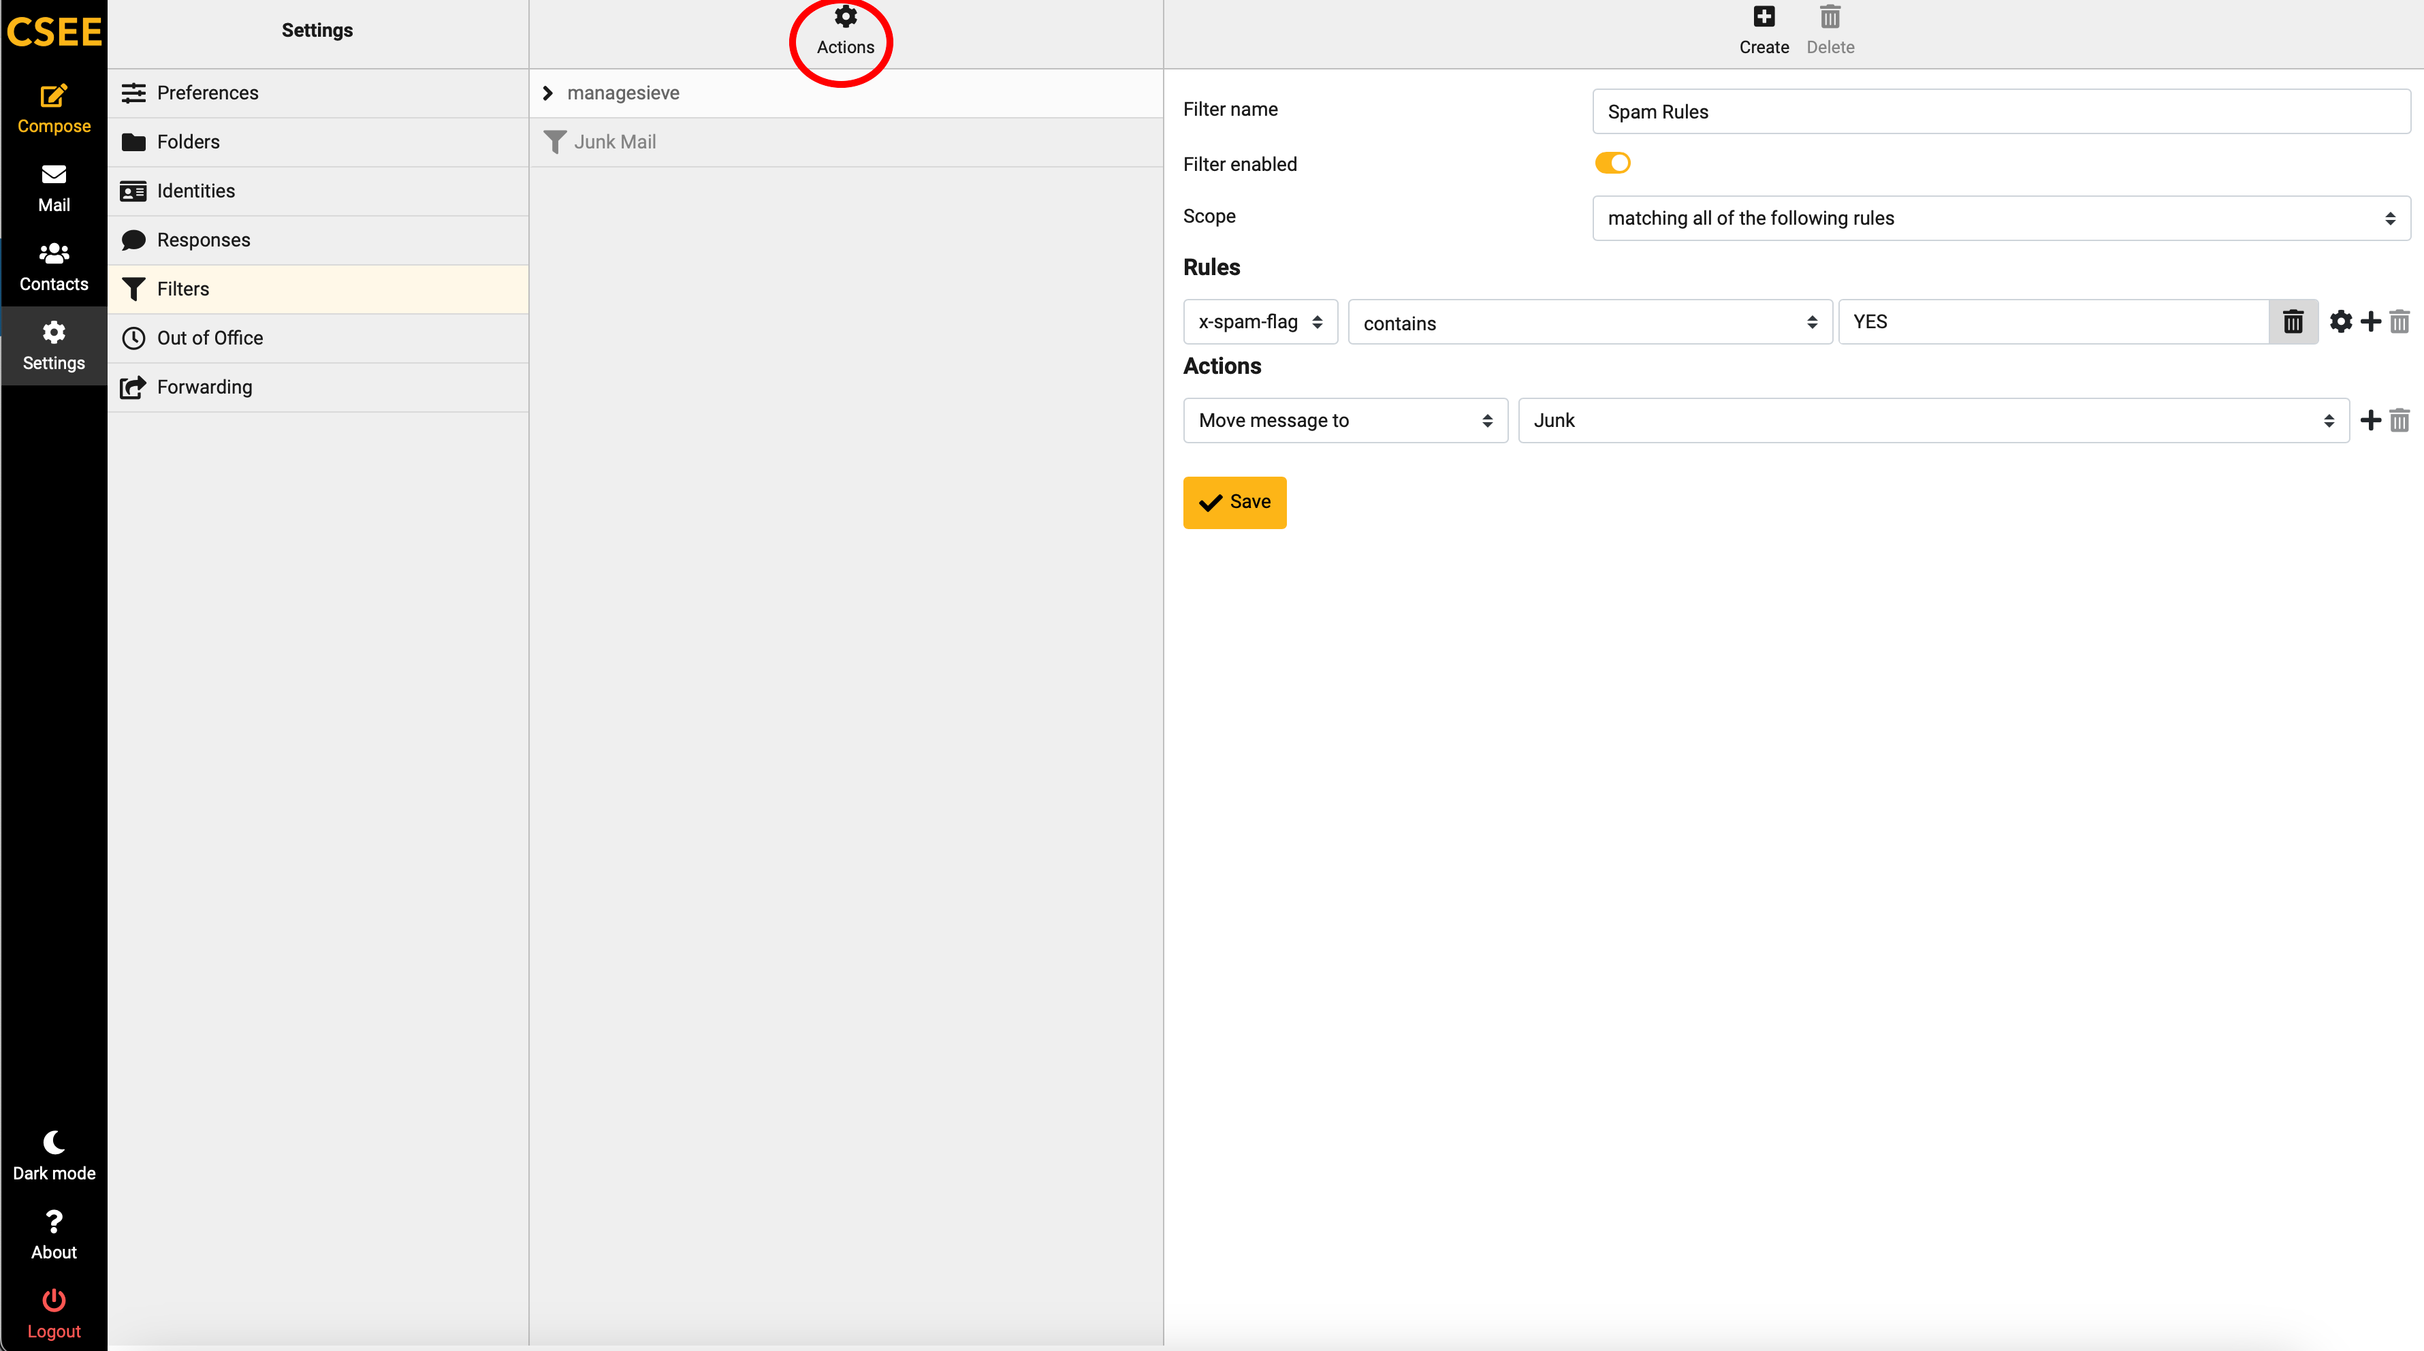This screenshot has height=1351, width=2424.
Task: Open the Scope dropdown
Action: [x=2000, y=219]
